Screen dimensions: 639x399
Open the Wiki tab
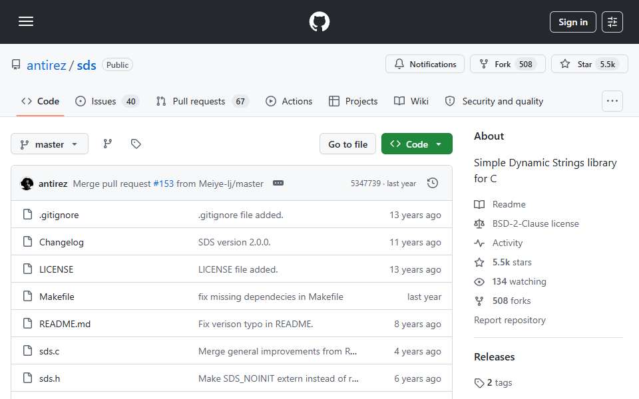pos(411,101)
